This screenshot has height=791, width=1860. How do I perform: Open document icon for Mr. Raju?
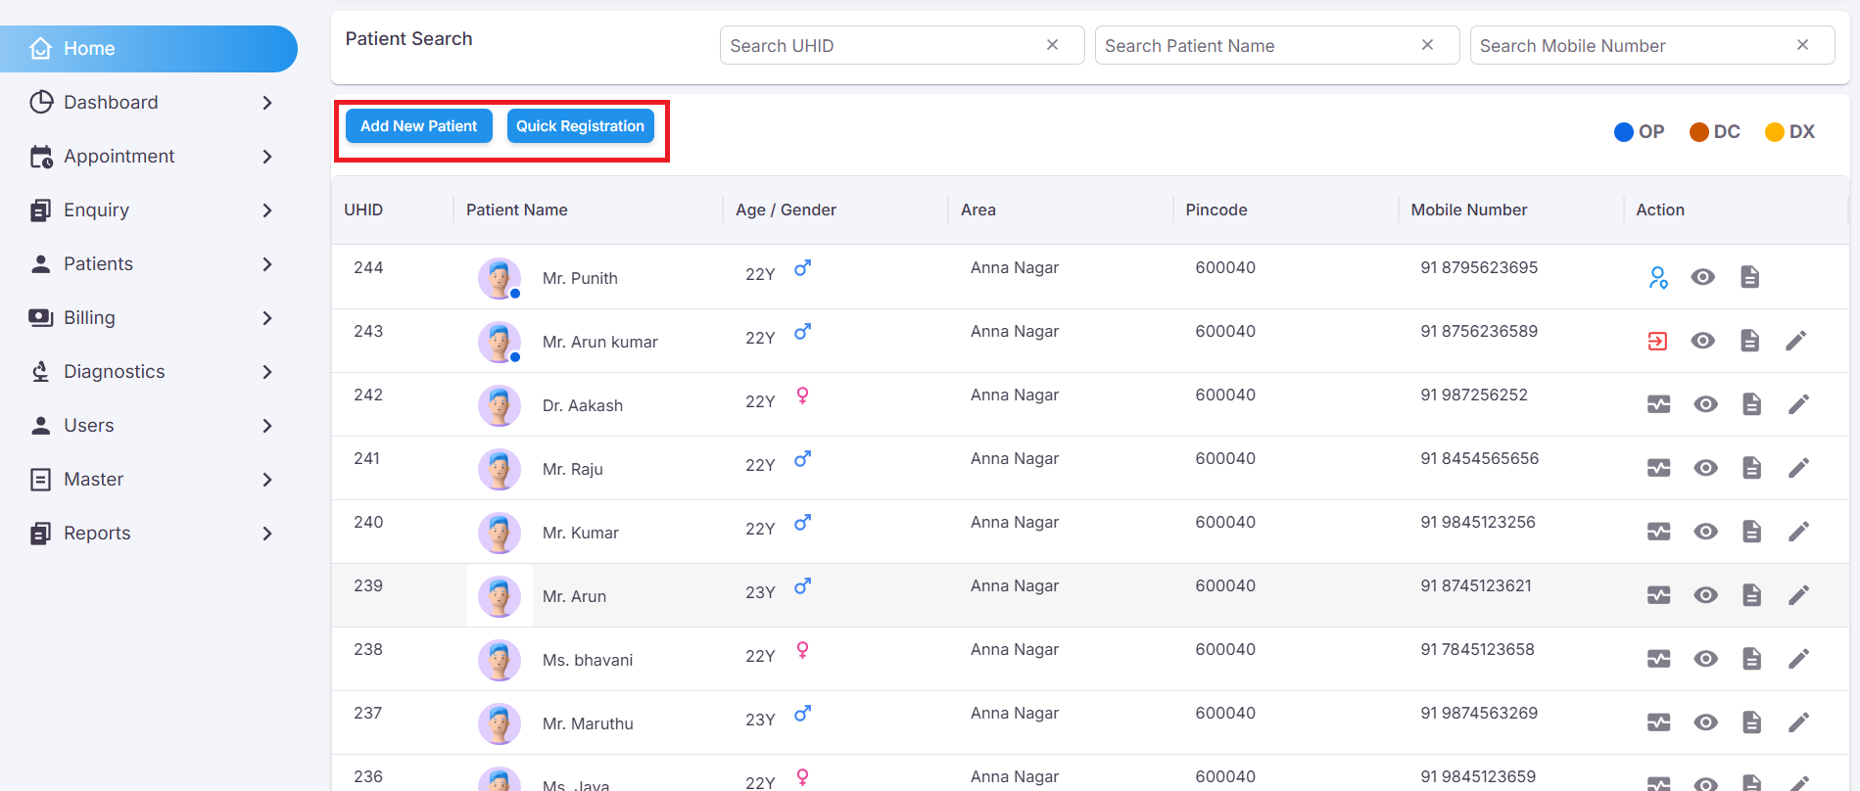coord(1751,468)
